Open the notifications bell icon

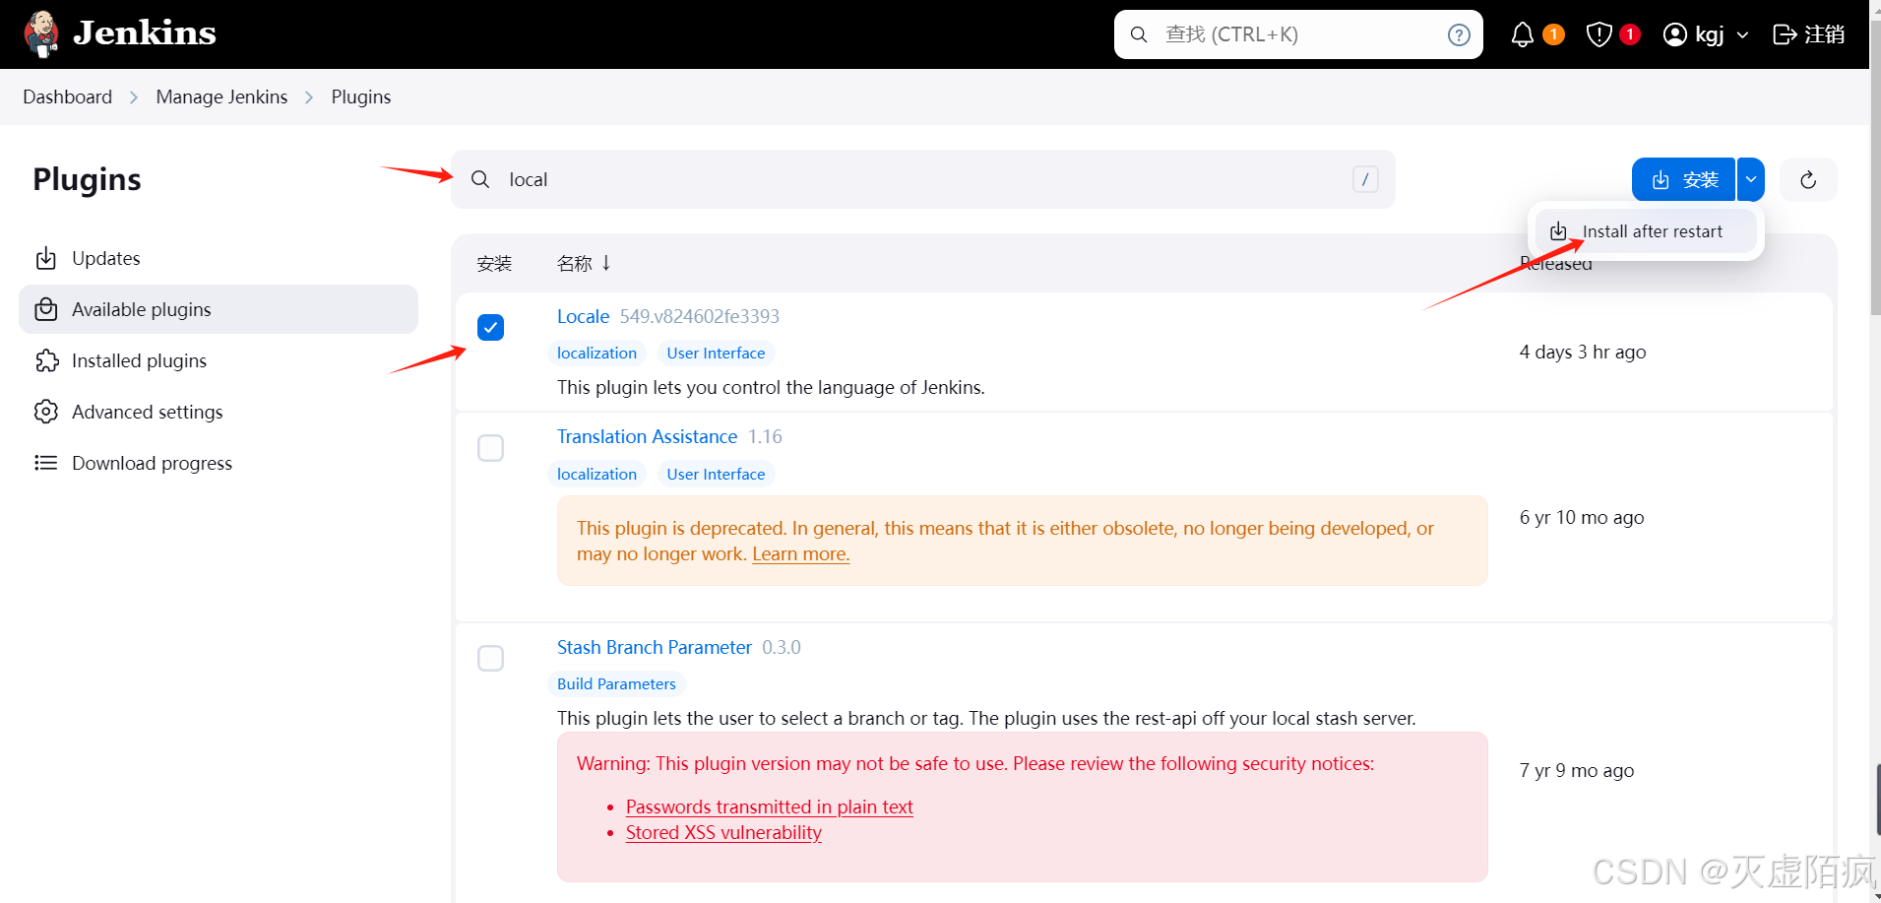[1522, 34]
